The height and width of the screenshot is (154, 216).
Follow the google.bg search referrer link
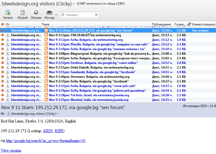pyautogui.click(x=46, y=141)
